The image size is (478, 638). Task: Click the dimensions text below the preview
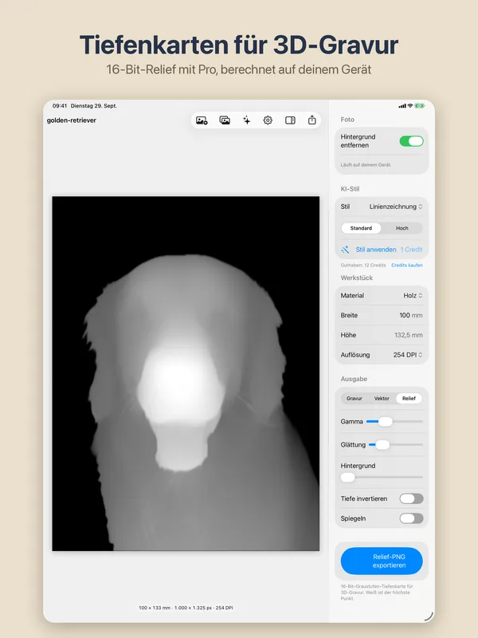click(x=186, y=608)
